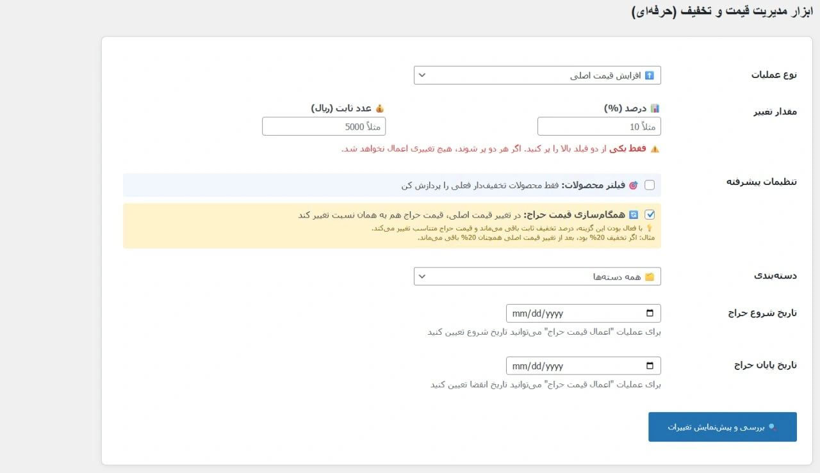Click the sync icon beside همگام‌سازی قیمت حراج
820x473 pixels.
pos(634,215)
